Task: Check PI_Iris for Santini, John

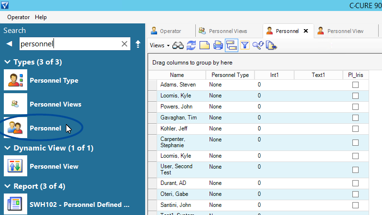Action: pos(355,205)
